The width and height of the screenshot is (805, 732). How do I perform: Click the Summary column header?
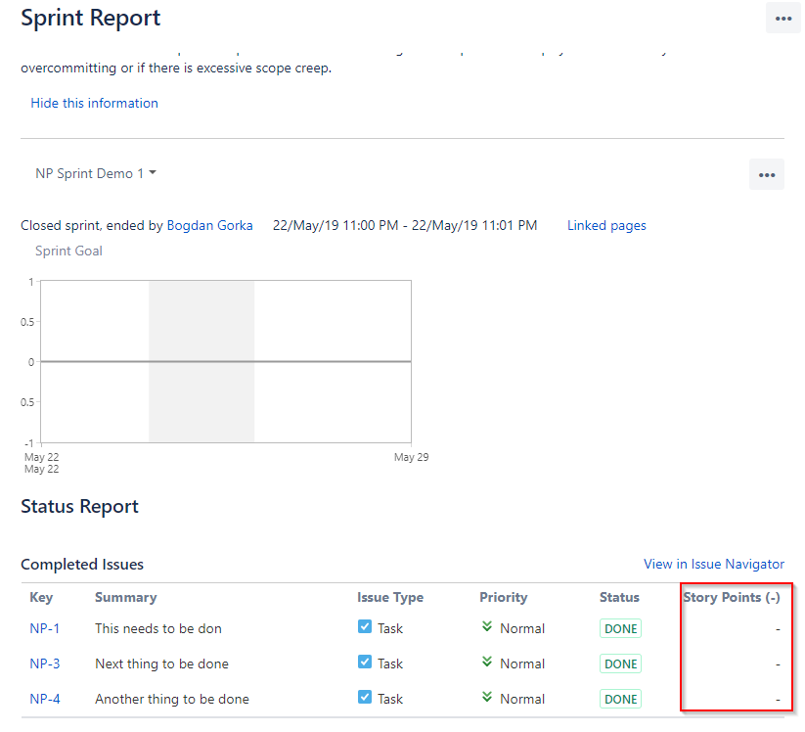(x=126, y=597)
